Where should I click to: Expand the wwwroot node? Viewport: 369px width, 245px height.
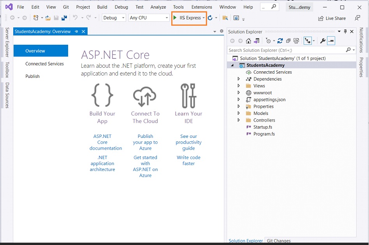(239, 93)
